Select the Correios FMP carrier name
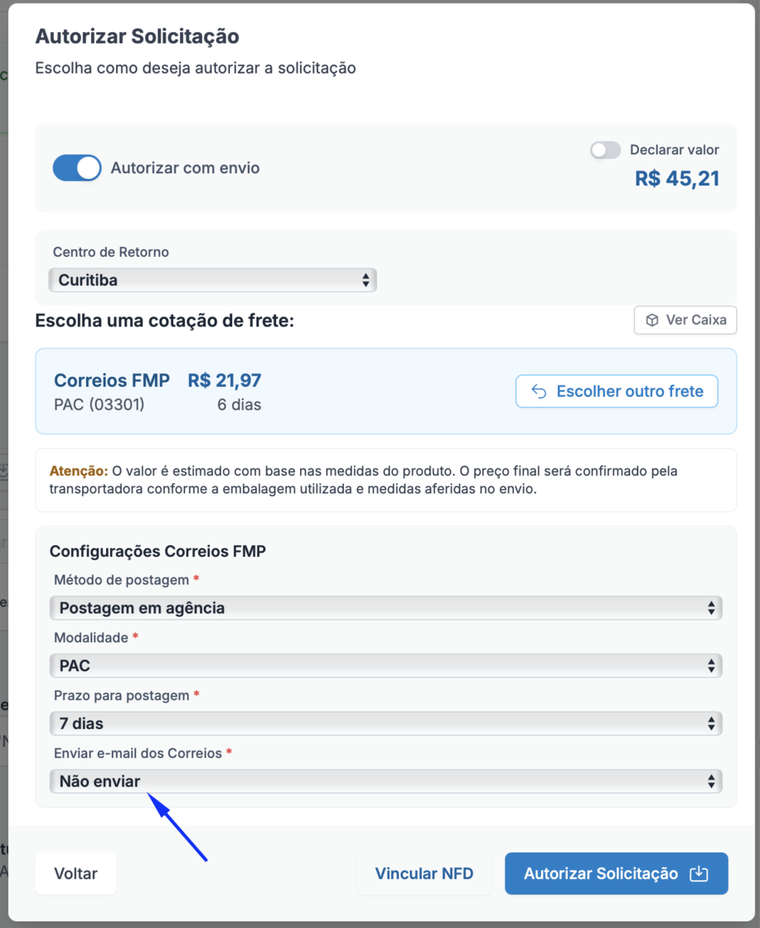760x928 pixels. 112,380
